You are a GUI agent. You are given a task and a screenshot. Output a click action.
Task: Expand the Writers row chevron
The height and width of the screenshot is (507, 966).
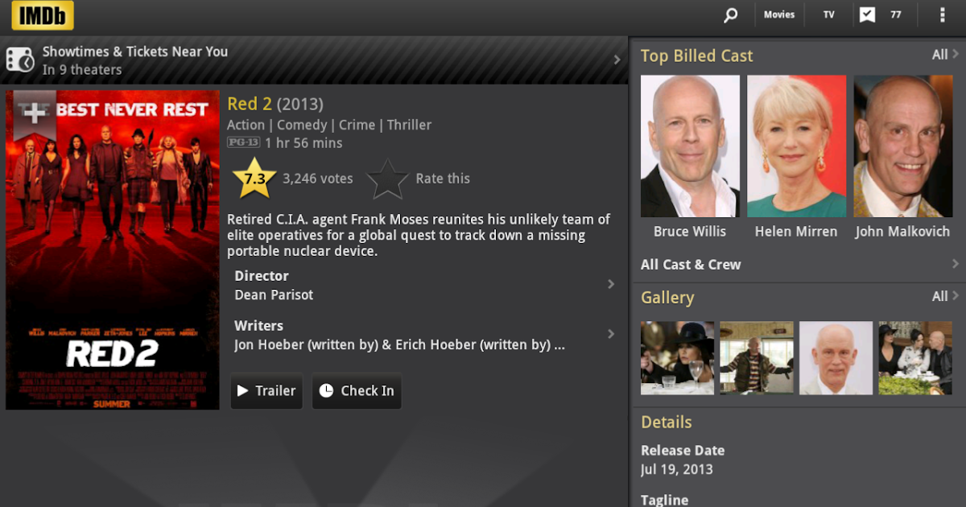[x=611, y=334]
